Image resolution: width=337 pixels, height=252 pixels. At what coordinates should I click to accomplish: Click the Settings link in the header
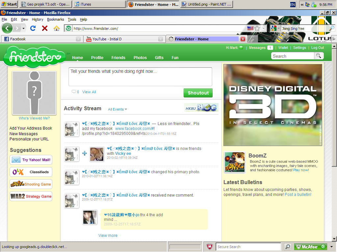299,48
